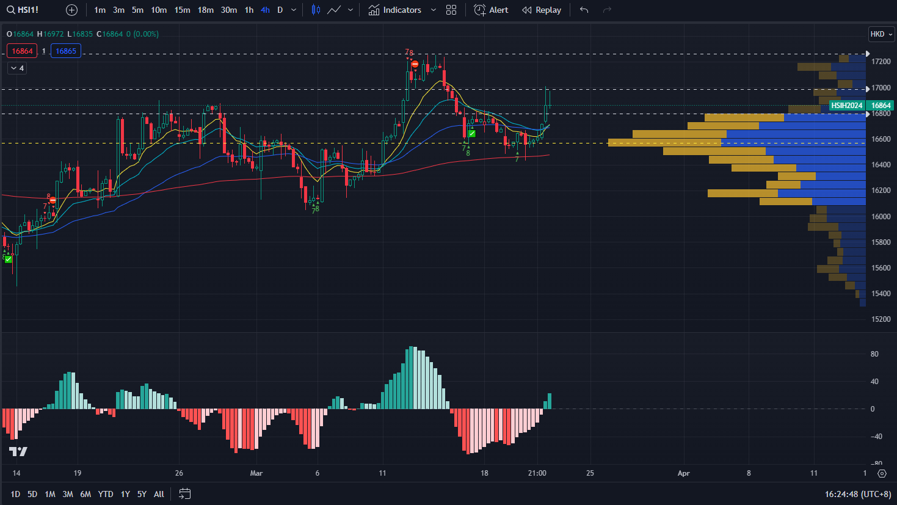
Task: Undo the last chart action
Action: pyautogui.click(x=584, y=10)
